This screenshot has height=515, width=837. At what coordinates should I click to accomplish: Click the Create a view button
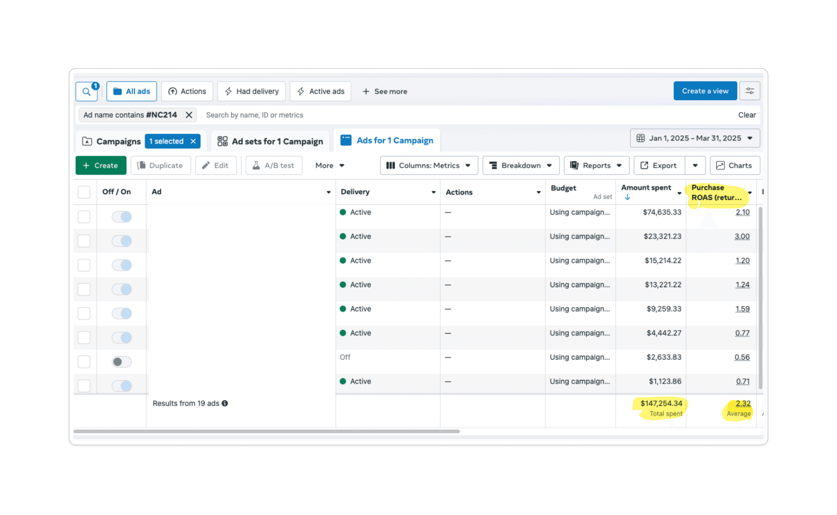click(x=705, y=91)
